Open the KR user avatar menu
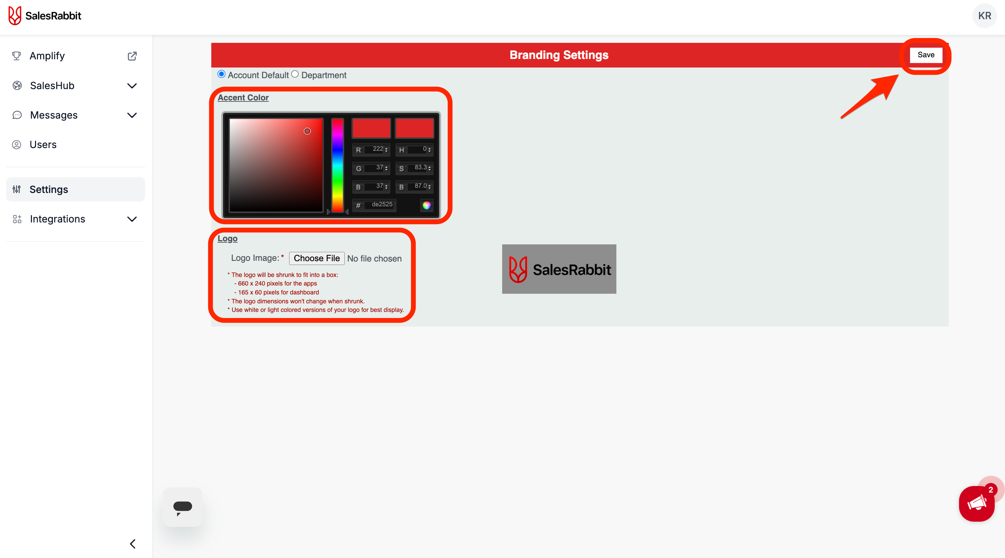This screenshot has width=1005, height=558. pos(984,16)
